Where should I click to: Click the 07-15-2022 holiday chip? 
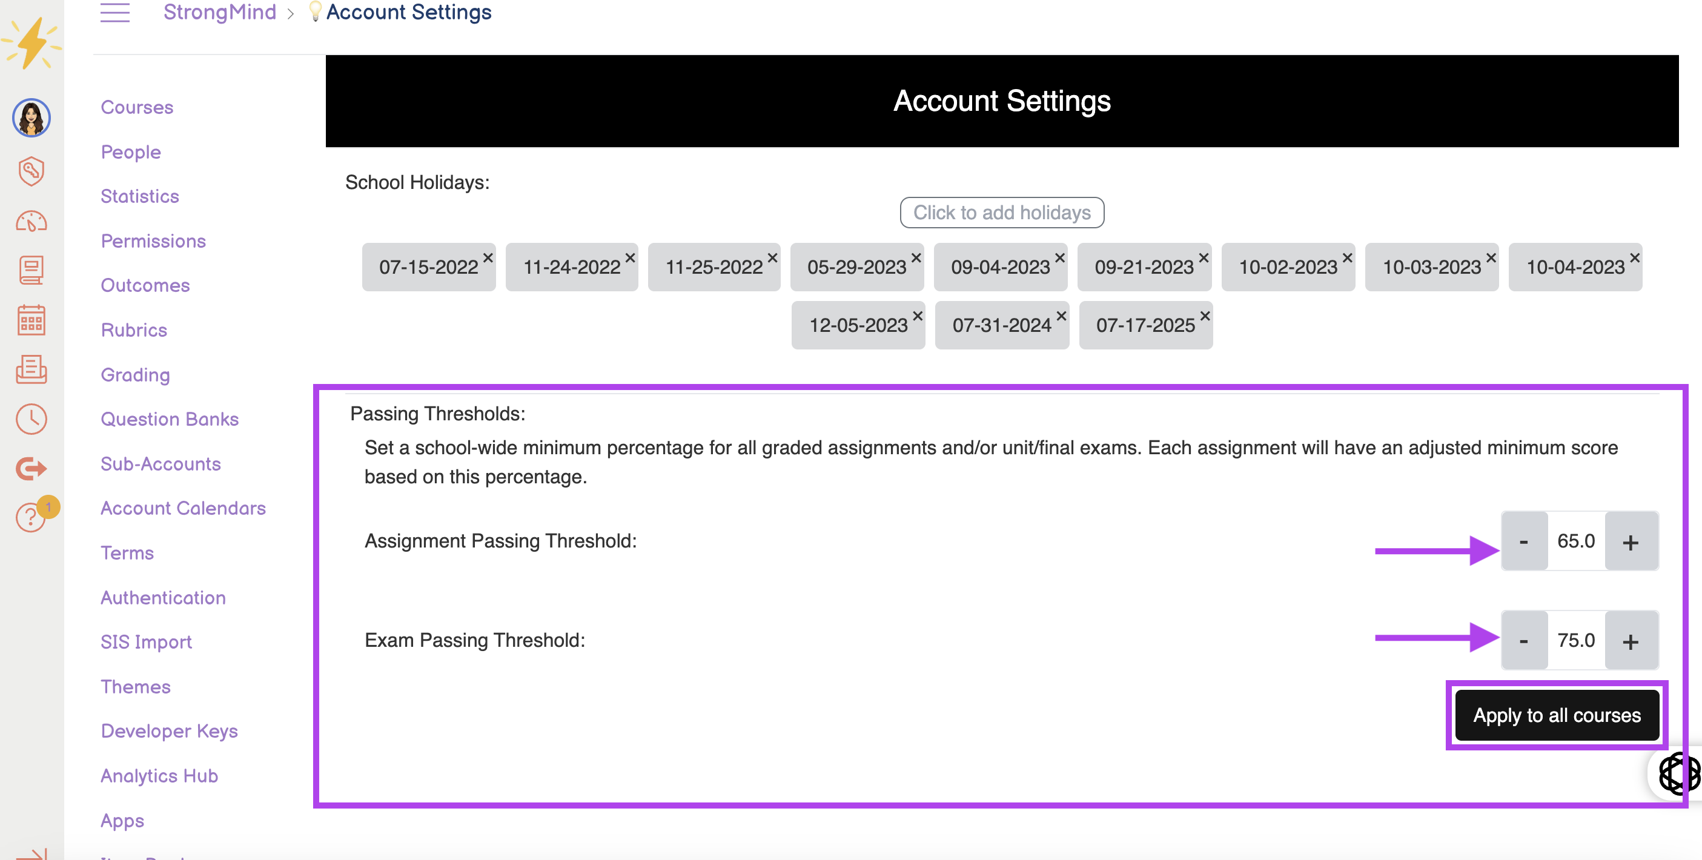[x=428, y=267]
